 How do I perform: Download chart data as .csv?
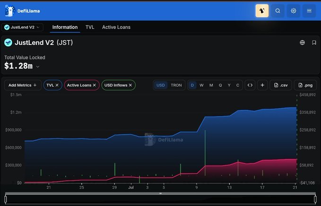281,85
